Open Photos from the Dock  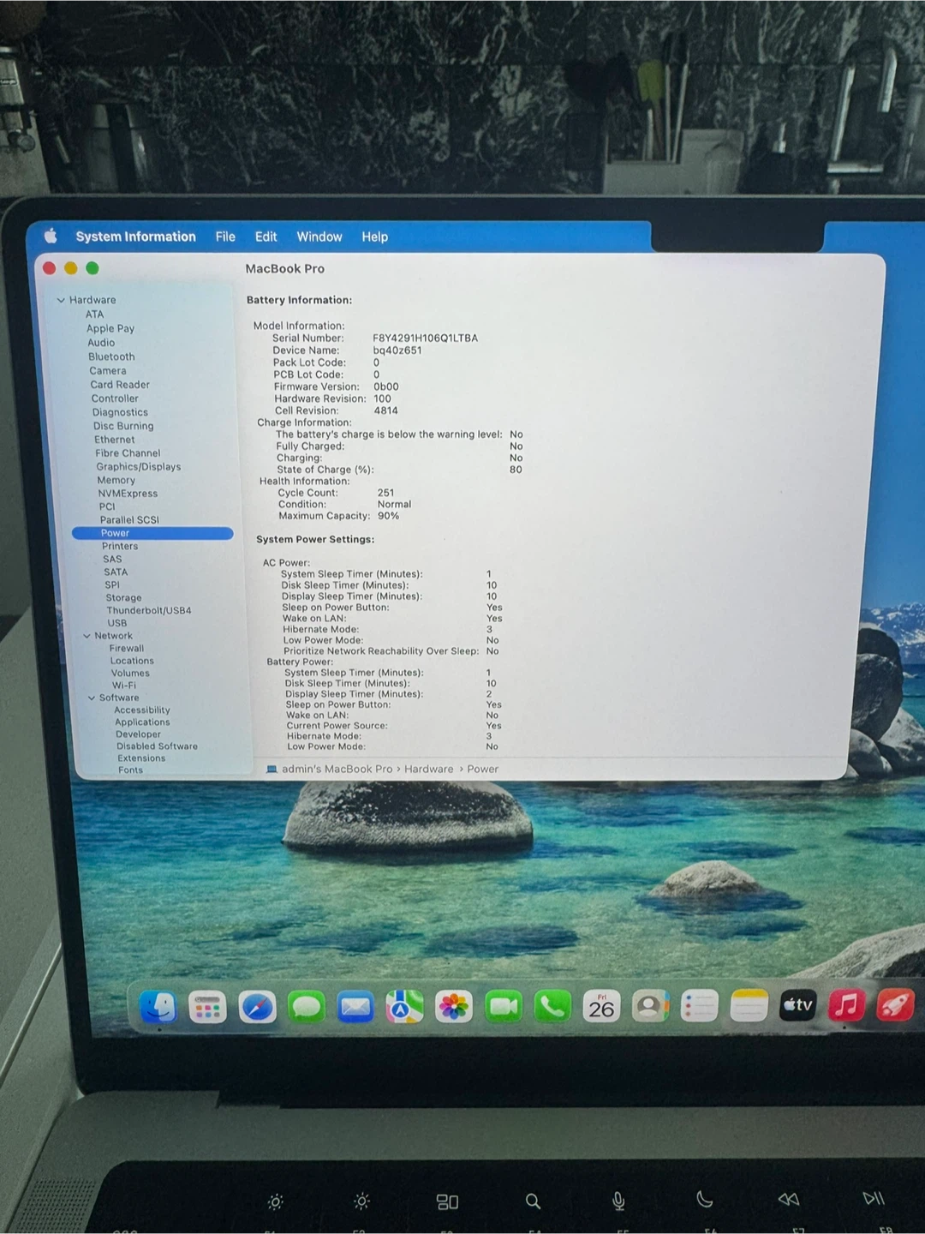pyautogui.click(x=454, y=1006)
